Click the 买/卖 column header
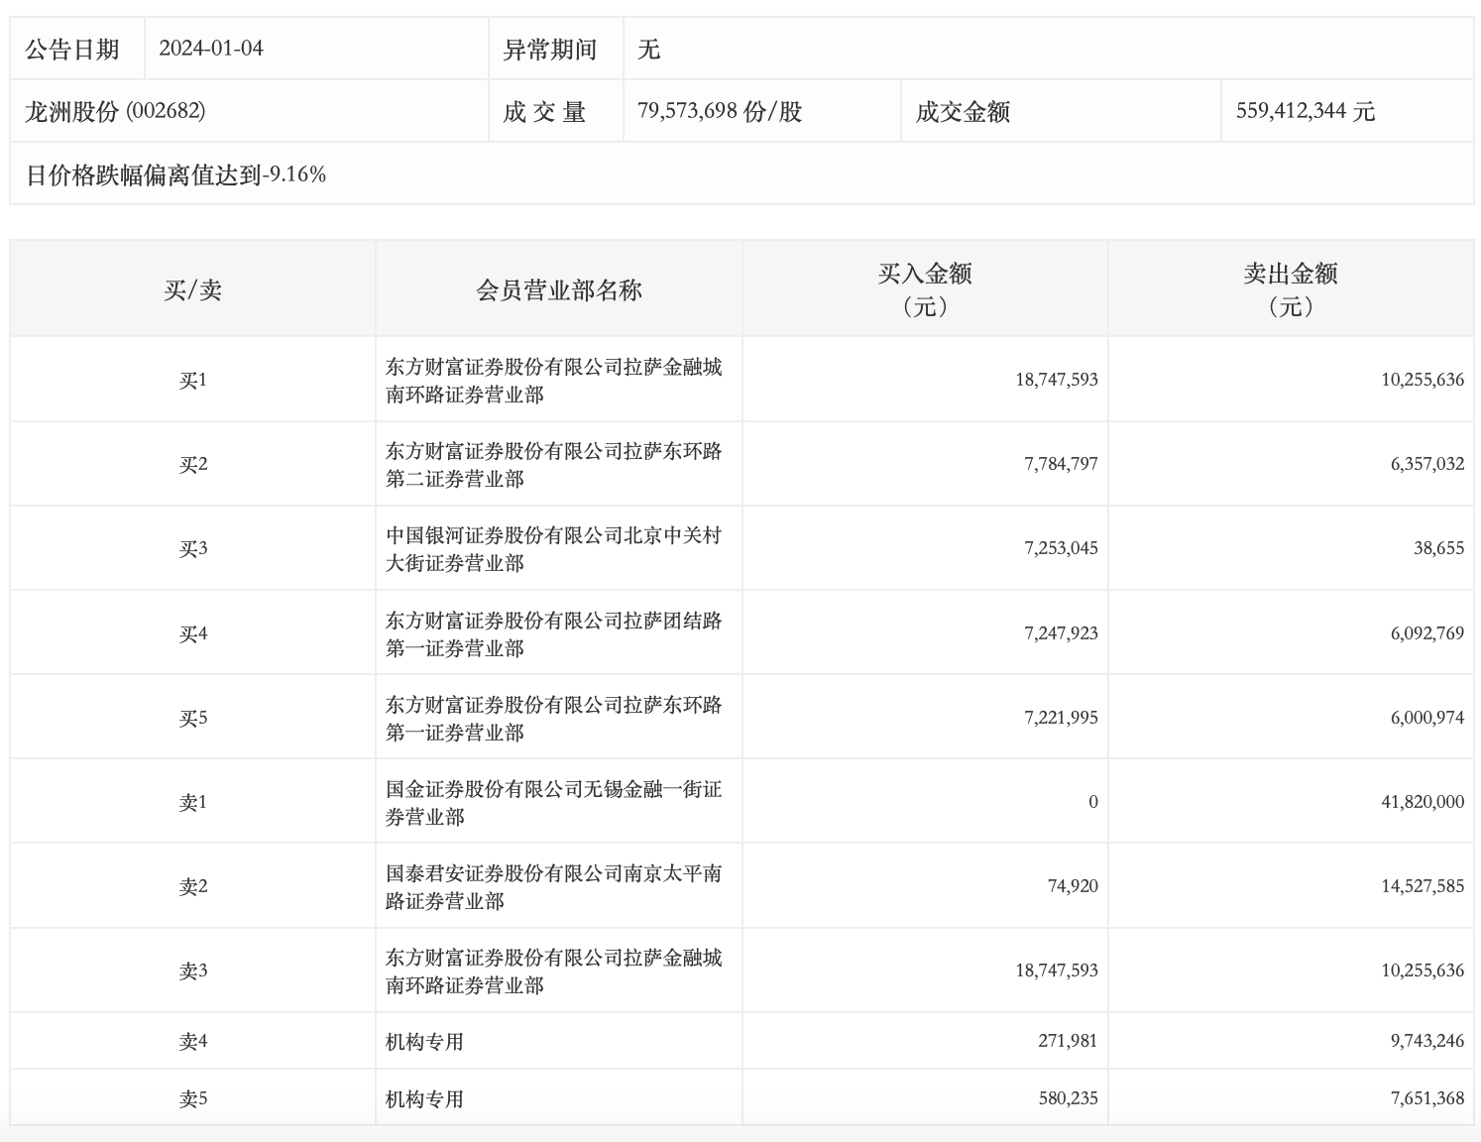1481x1142 pixels. click(193, 289)
